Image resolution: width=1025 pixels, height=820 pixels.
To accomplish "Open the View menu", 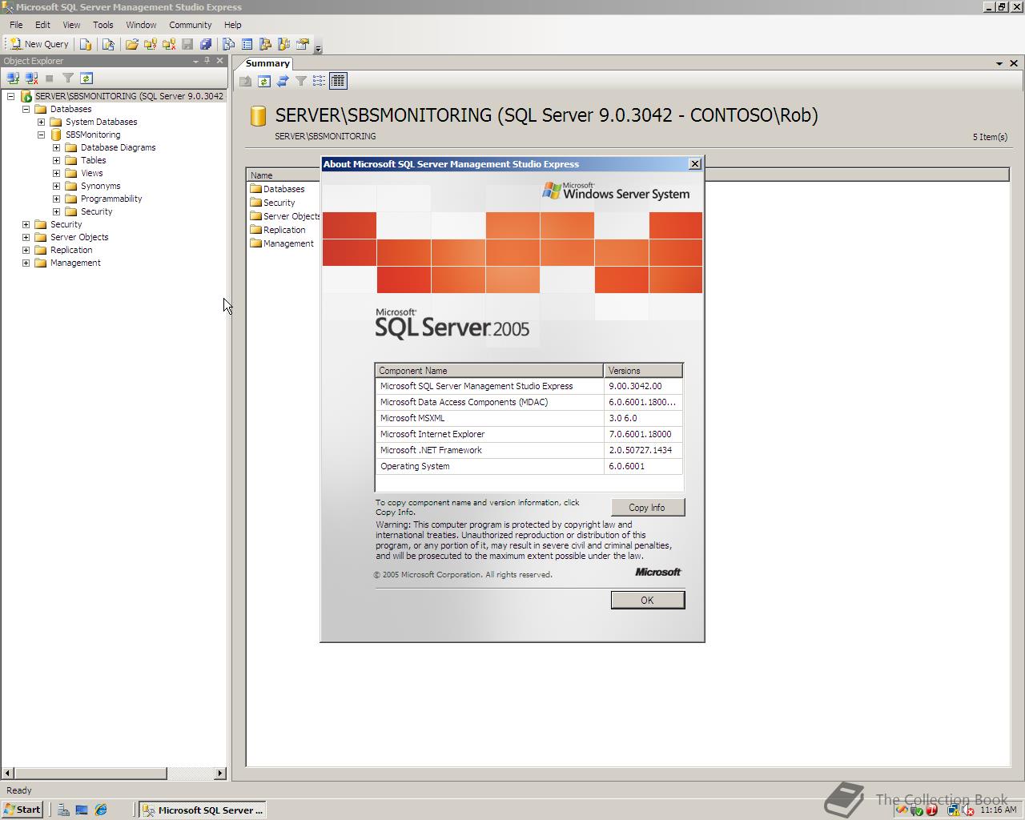I will pyautogui.click(x=71, y=25).
